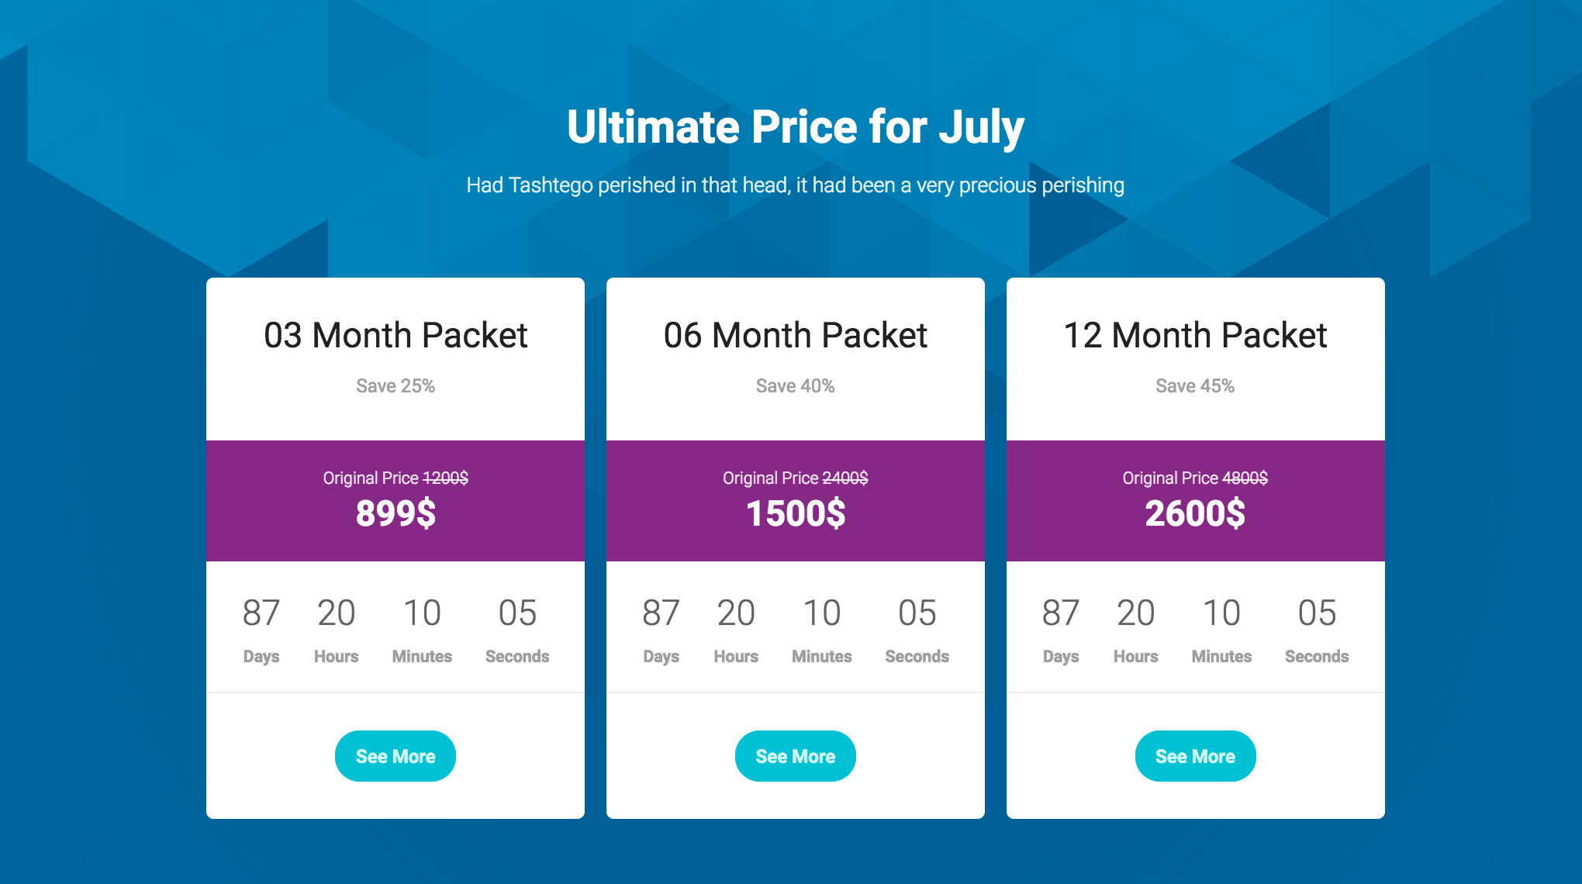
Task: Select the 12 Month Packet title
Action: pyautogui.click(x=1195, y=335)
